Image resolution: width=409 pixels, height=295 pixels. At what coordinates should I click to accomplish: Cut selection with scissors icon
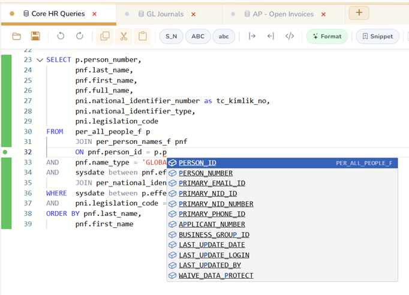(124, 36)
